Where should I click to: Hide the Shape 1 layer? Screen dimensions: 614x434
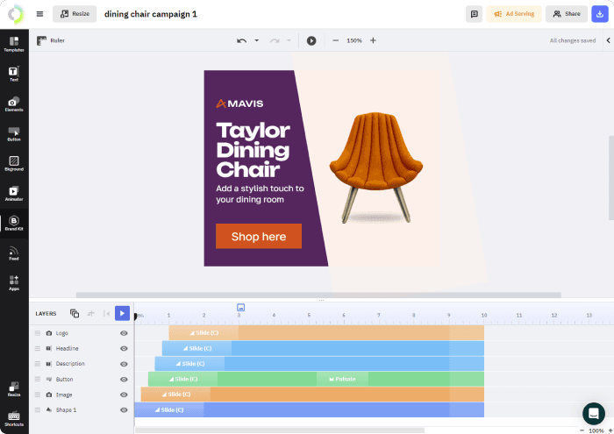[124, 409]
